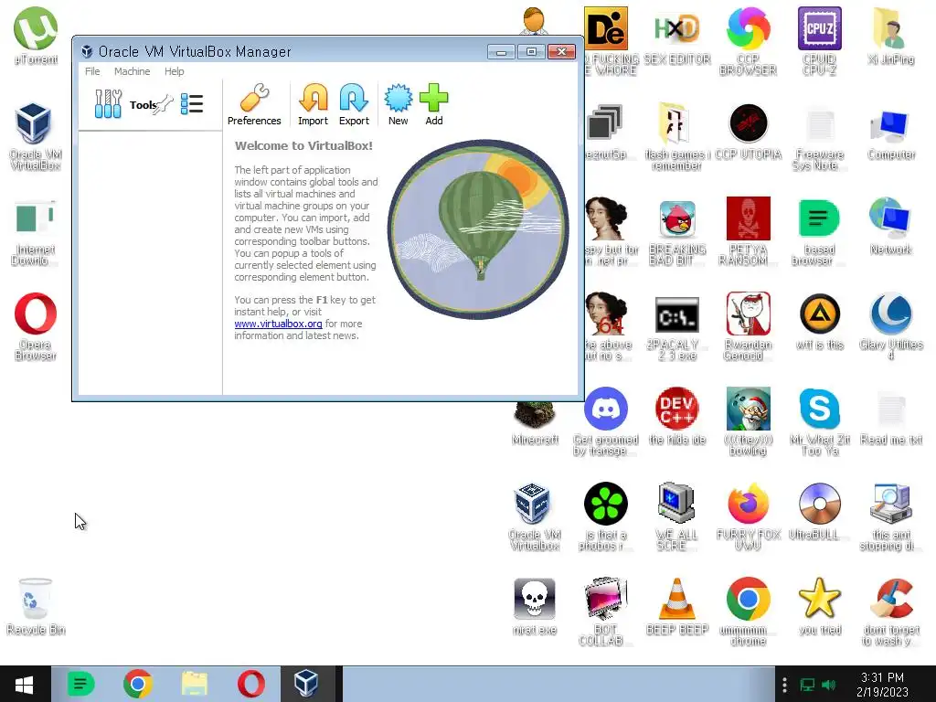Image resolution: width=936 pixels, height=702 pixels.
Task: Select the CPUID CPU-Z desktop icon
Action: [820, 40]
